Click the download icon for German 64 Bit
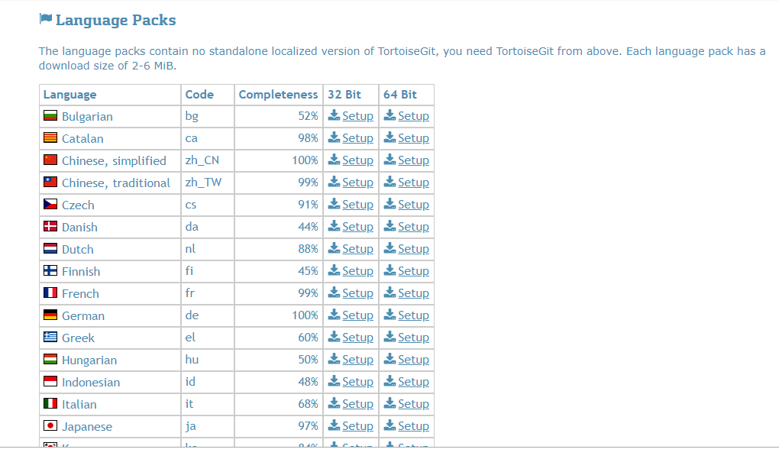 tap(390, 315)
